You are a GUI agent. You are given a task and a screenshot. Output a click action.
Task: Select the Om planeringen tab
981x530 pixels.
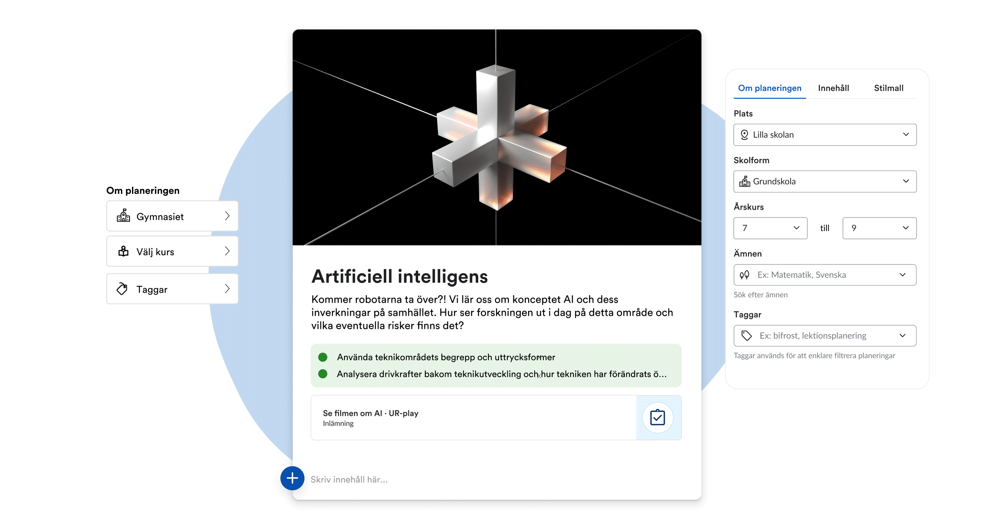tap(770, 88)
